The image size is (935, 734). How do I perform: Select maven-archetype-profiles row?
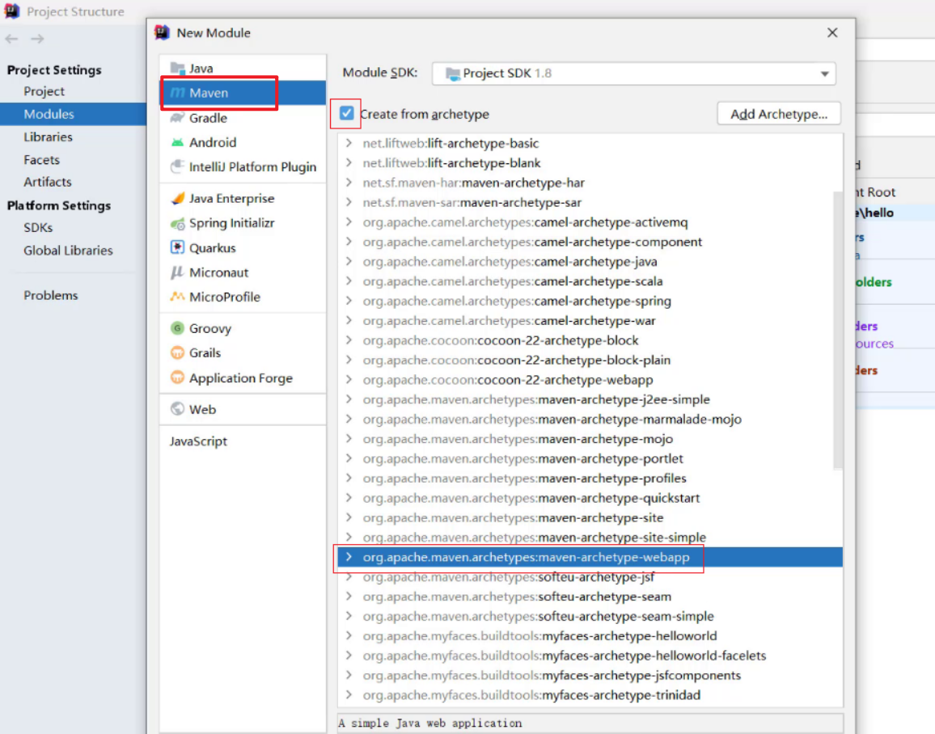point(590,478)
